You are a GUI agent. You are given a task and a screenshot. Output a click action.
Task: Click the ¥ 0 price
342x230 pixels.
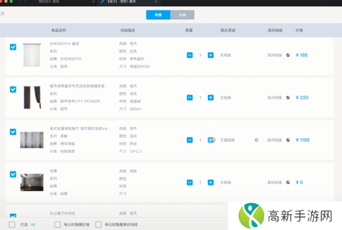click(299, 182)
